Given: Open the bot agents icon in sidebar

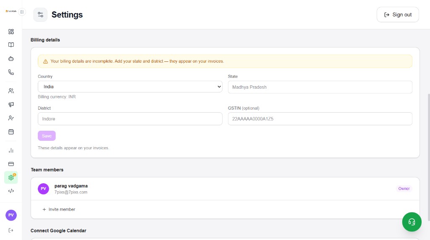Looking at the screenshot, I should (11, 58).
